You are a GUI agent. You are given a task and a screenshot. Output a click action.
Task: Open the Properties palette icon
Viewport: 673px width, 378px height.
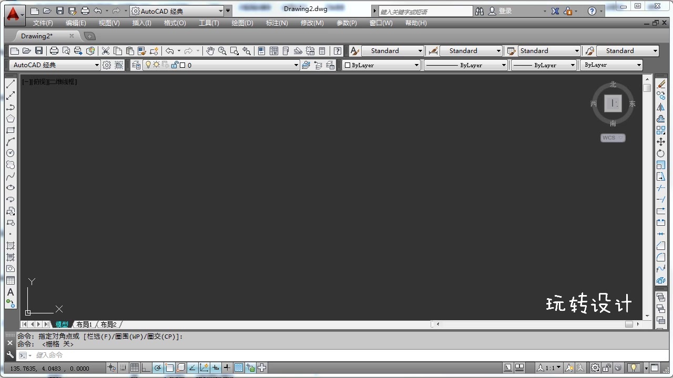[x=261, y=51]
